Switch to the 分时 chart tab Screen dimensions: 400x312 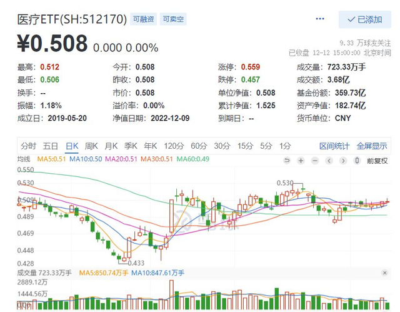29,146
